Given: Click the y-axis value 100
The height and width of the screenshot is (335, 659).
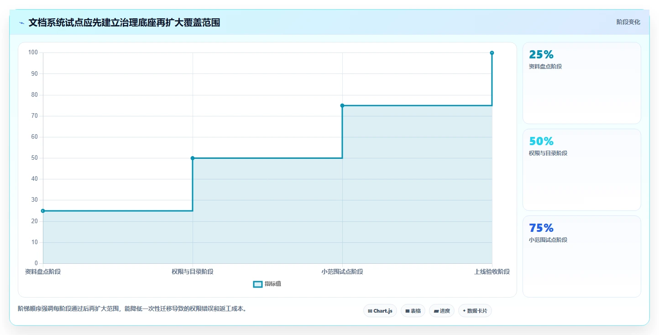Looking at the screenshot, I should pyautogui.click(x=33, y=52).
